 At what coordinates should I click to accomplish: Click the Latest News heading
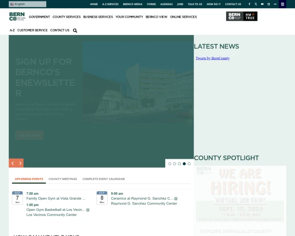216,46
